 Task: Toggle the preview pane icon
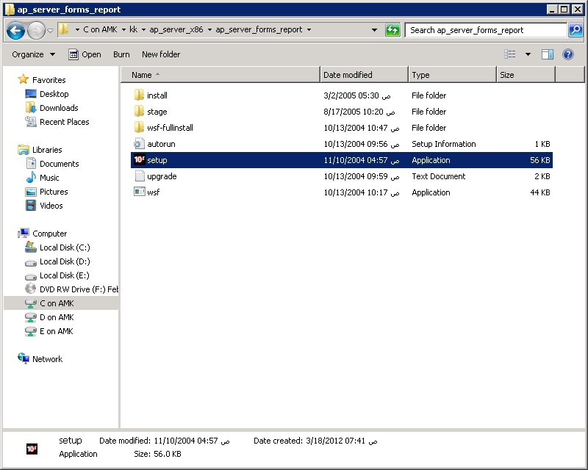point(548,54)
